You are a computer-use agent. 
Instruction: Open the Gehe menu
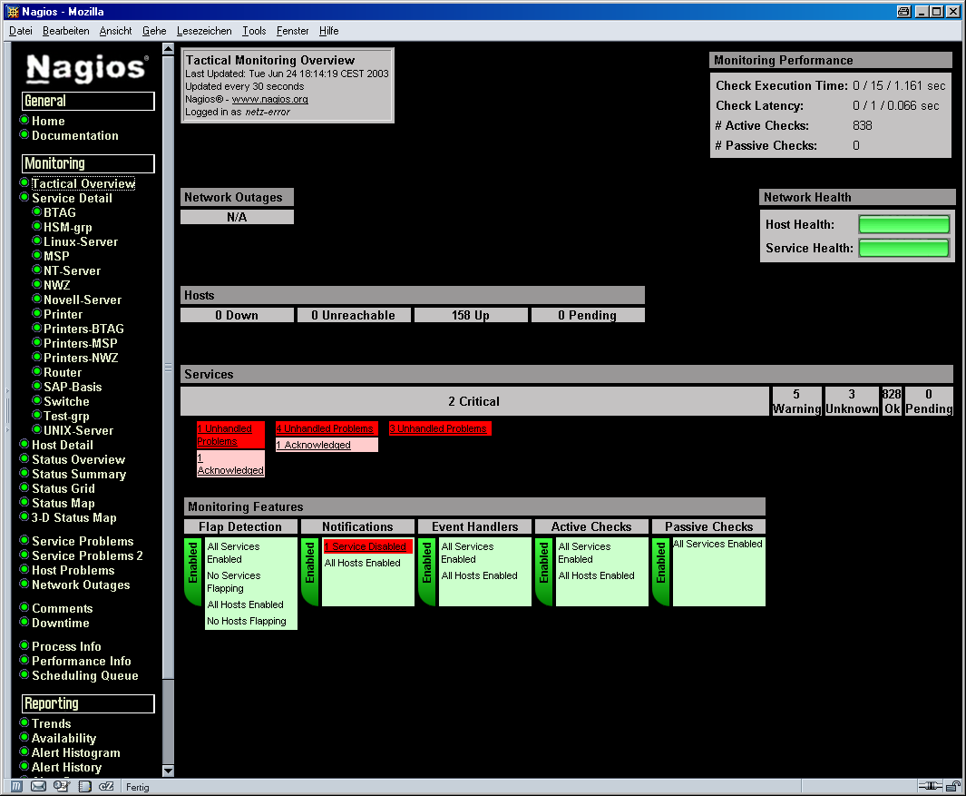point(154,31)
